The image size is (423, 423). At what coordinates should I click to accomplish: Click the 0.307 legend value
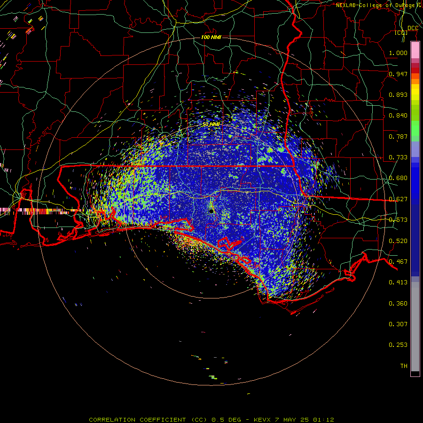[398, 324]
